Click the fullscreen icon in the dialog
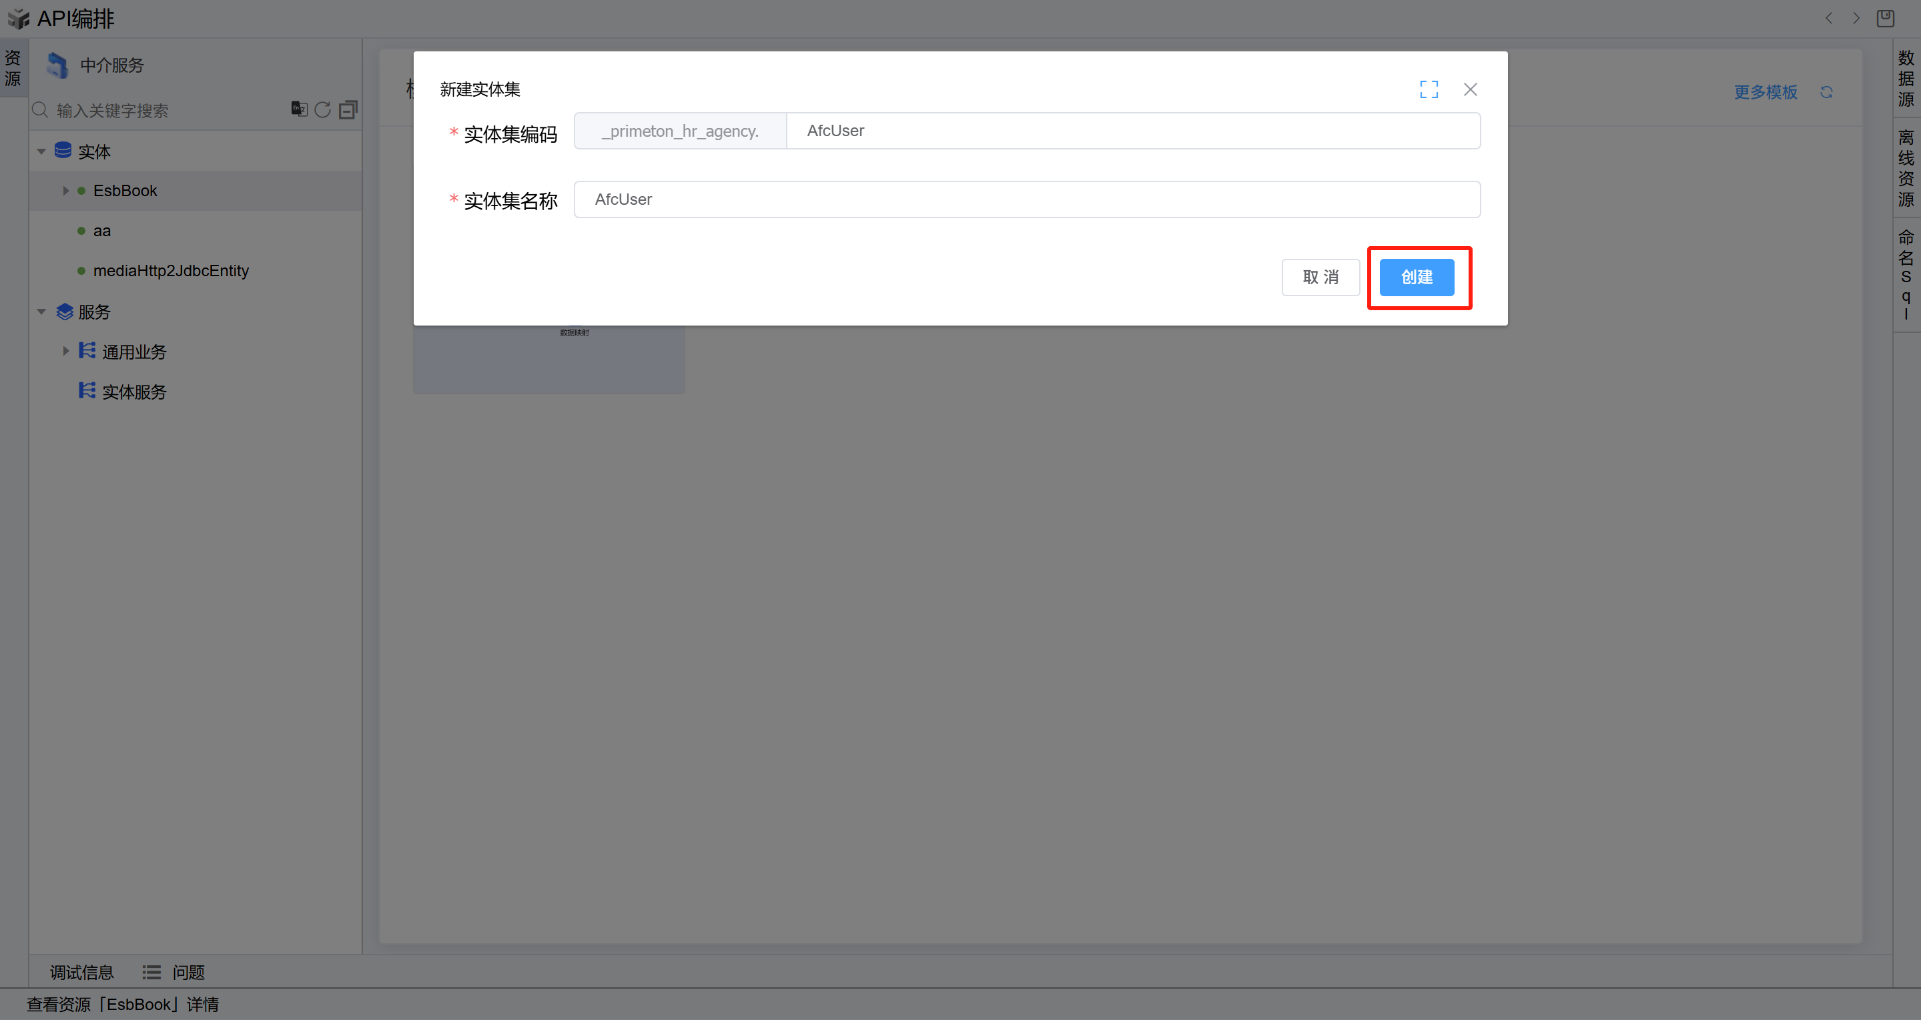Image resolution: width=1921 pixels, height=1020 pixels. (1428, 89)
